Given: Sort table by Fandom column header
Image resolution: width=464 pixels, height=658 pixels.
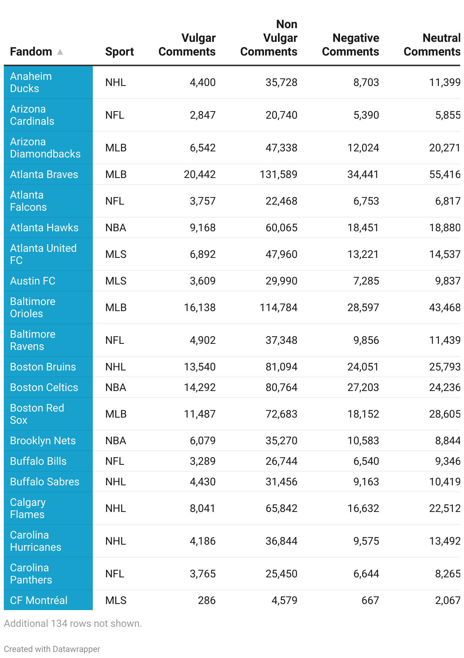Looking at the screenshot, I should coord(31,52).
